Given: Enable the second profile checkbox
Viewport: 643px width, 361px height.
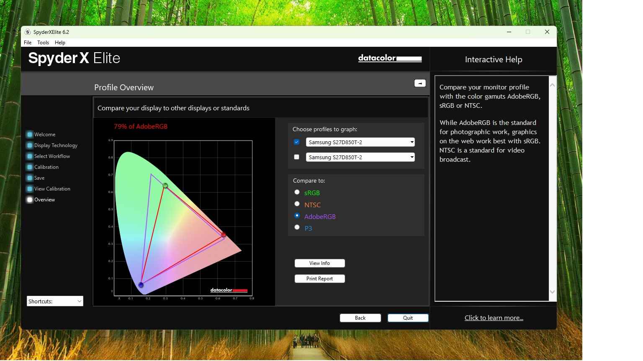Looking at the screenshot, I should click(x=297, y=157).
